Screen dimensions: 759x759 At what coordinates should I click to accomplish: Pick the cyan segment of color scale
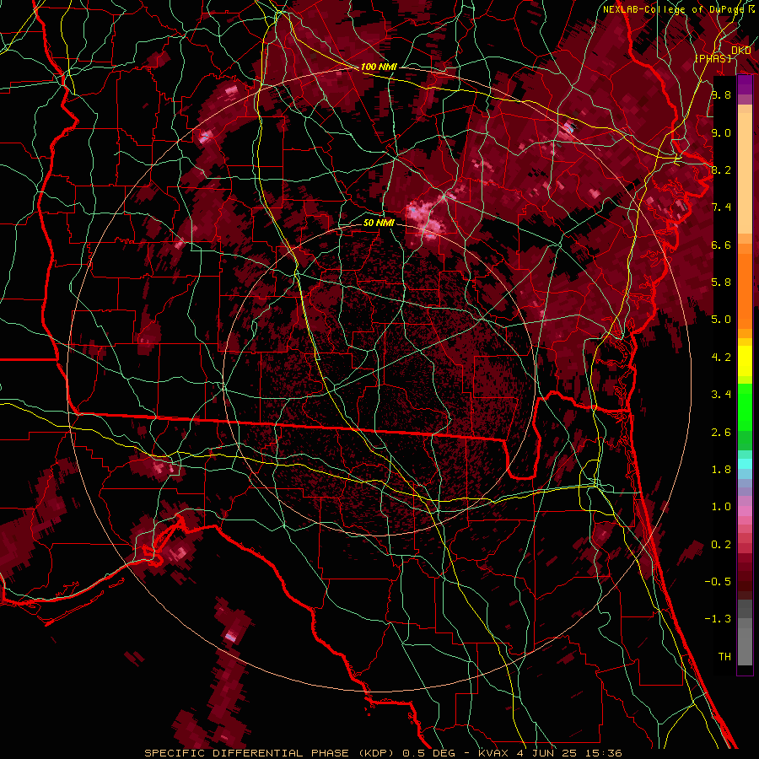(x=745, y=464)
